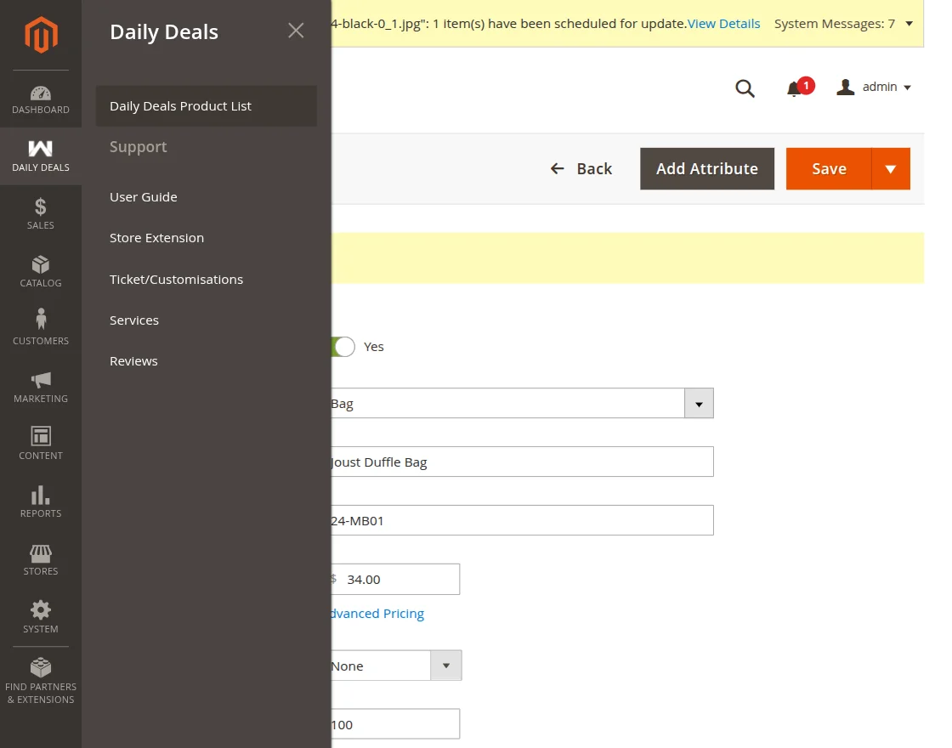Screen dimensions: 952x748
Task: Toggle the Yes product enable switch
Action: point(343,347)
